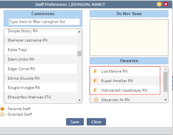Click the Oriented list scroll up arrow

click(165, 69)
